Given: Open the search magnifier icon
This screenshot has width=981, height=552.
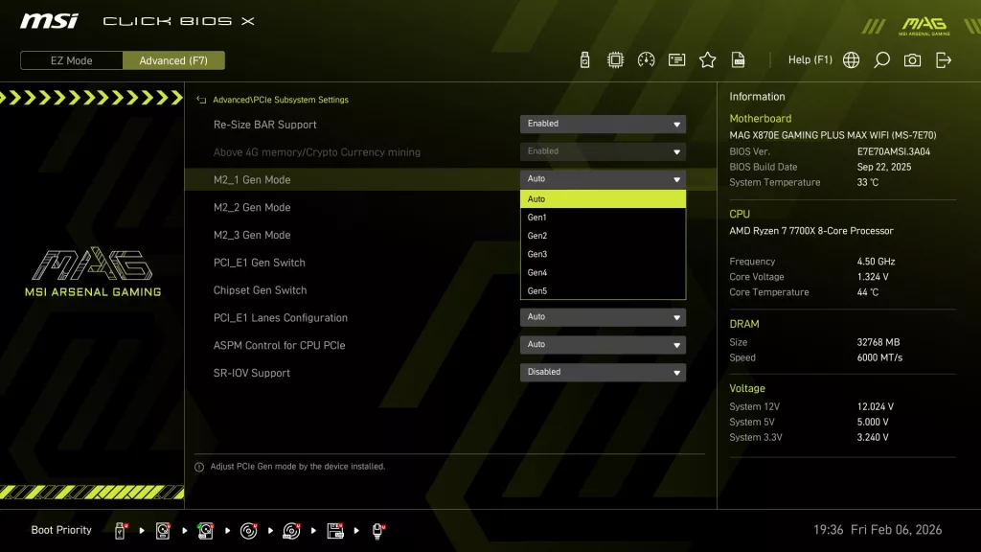Looking at the screenshot, I should (881, 58).
